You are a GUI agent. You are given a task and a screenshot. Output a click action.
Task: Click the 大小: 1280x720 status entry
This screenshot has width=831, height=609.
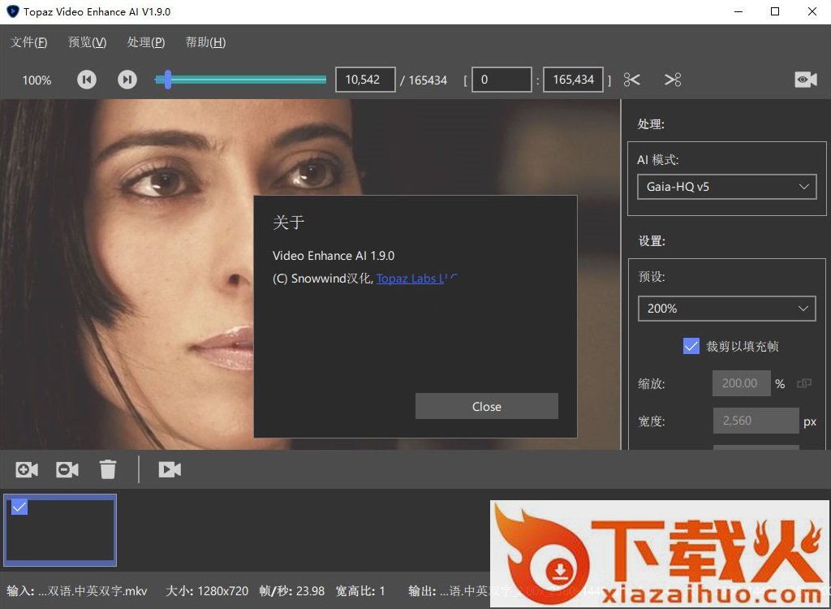tap(207, 591)
